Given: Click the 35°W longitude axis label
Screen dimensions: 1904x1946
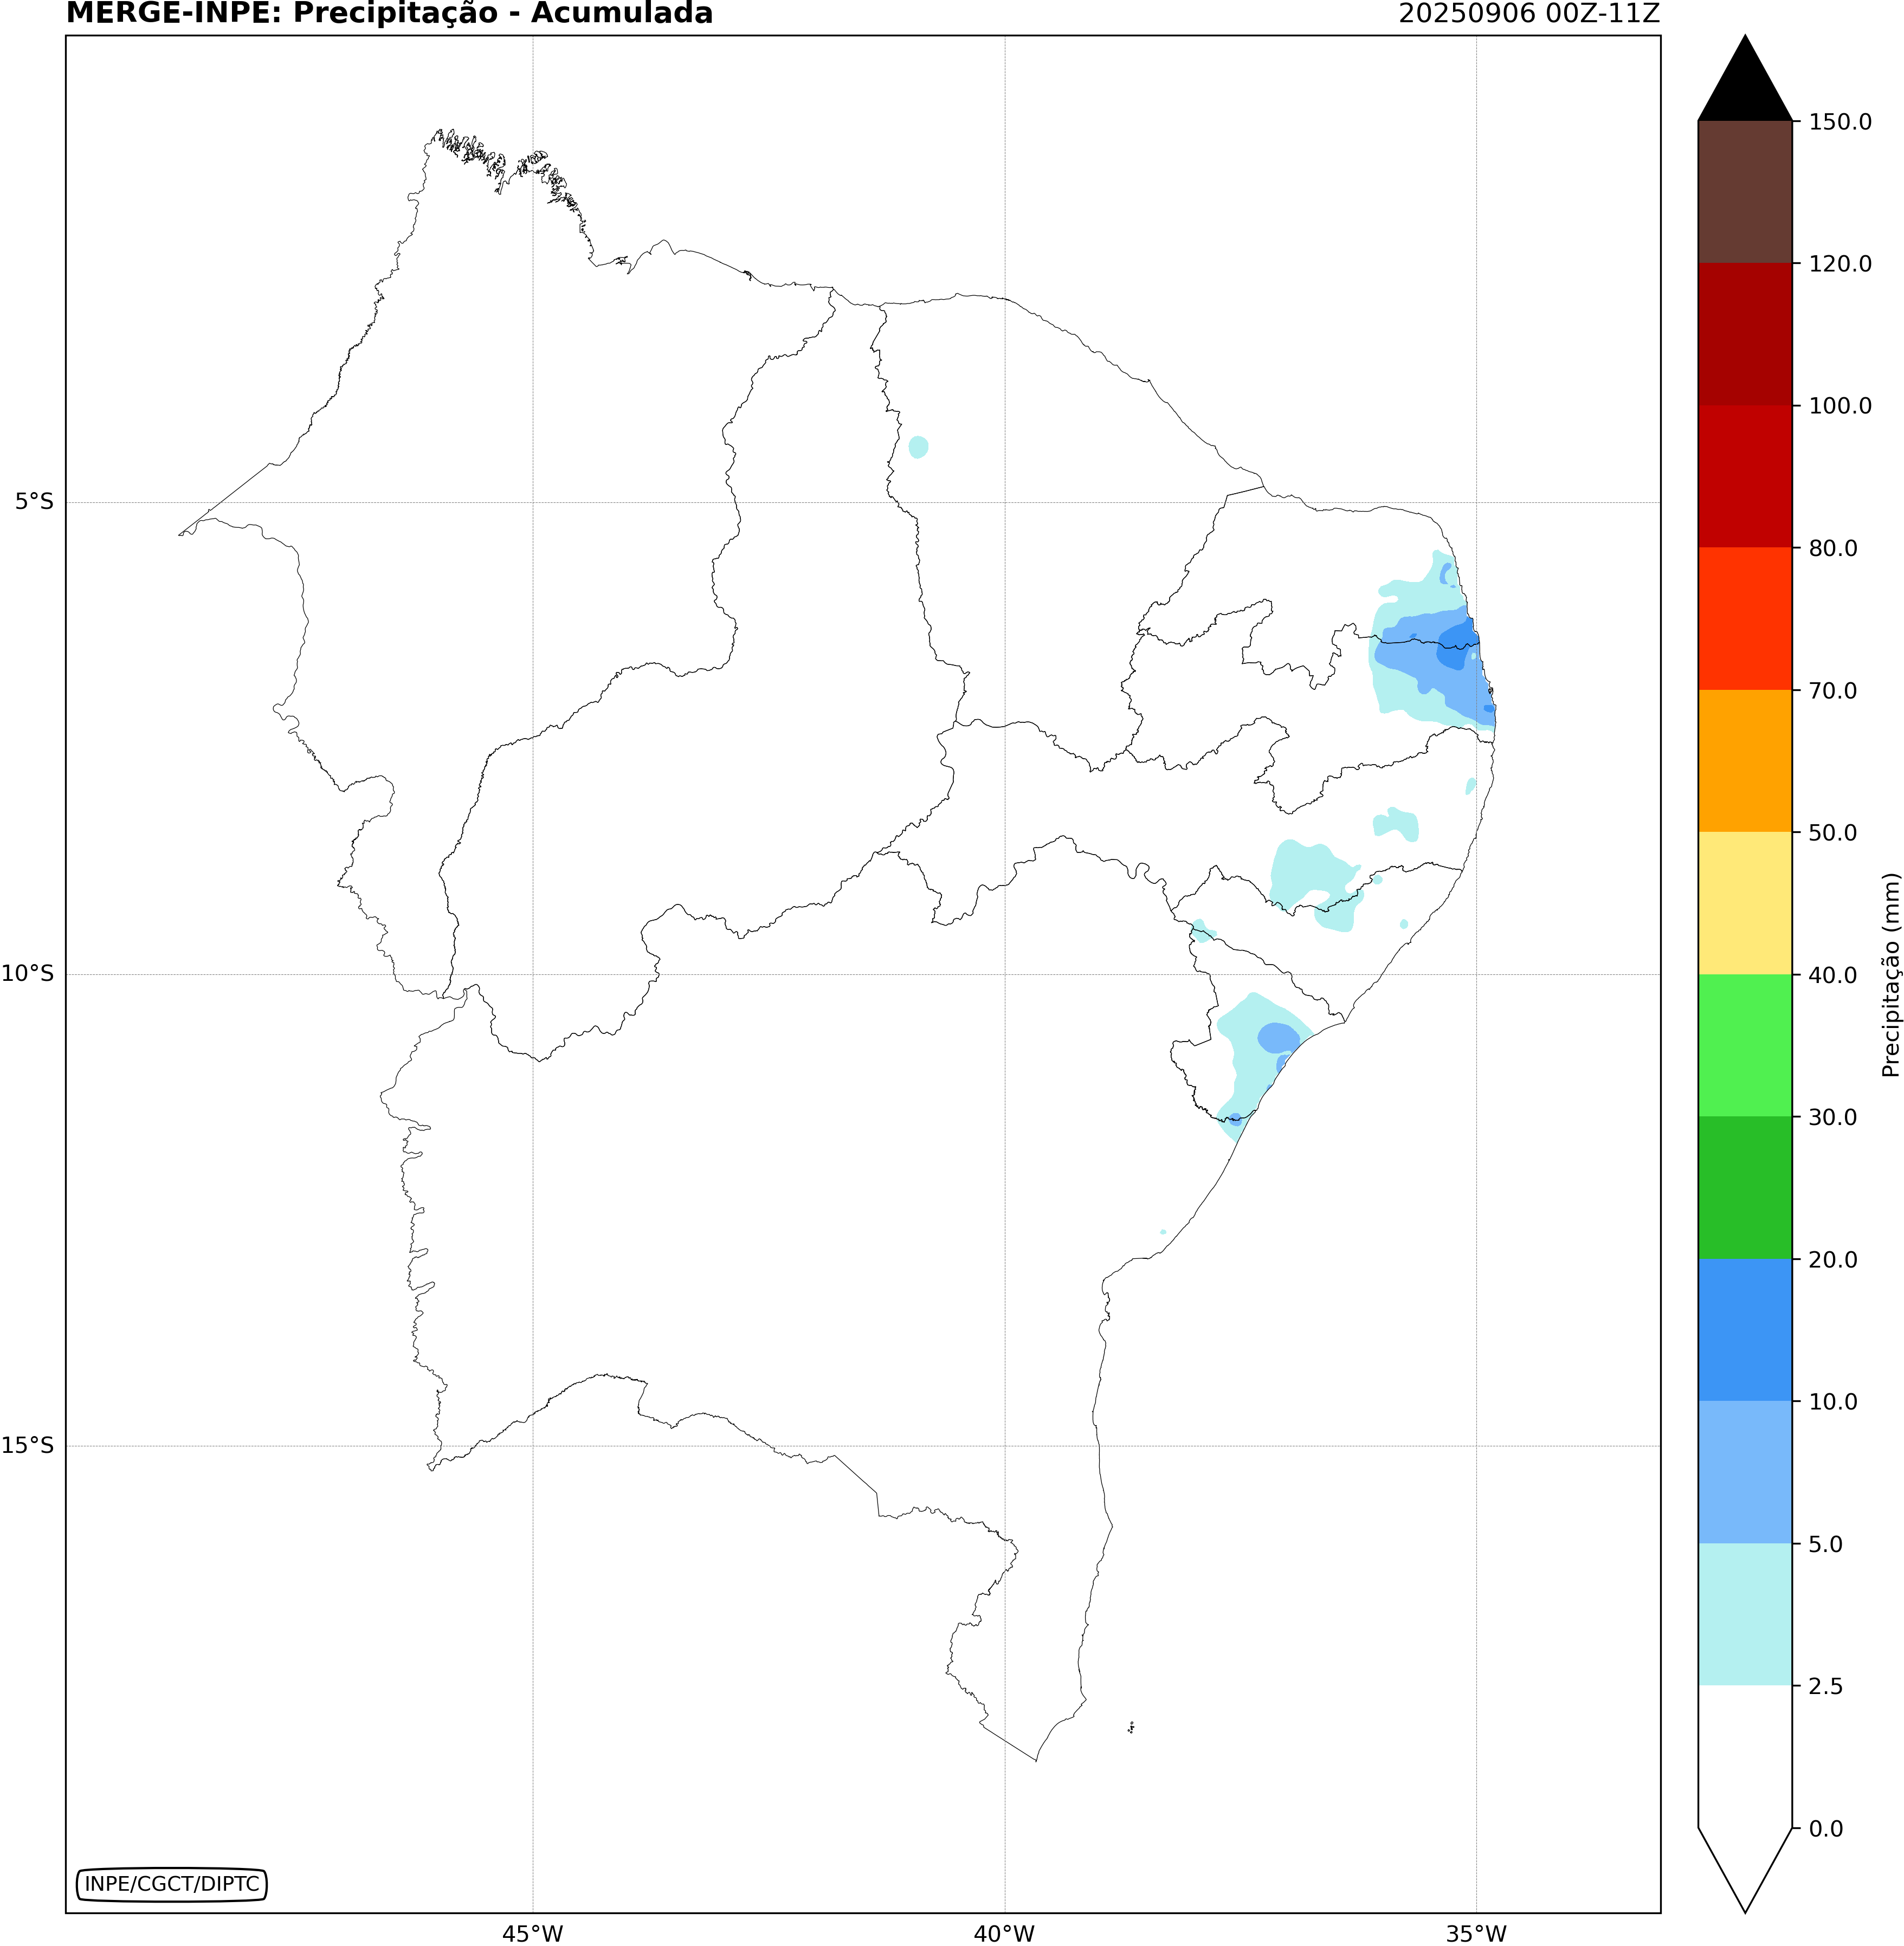Looking at the screenshot, I should [1476, 1934].
